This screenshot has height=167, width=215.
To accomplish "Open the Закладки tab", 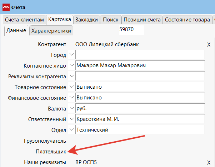I will coord(86,20).
